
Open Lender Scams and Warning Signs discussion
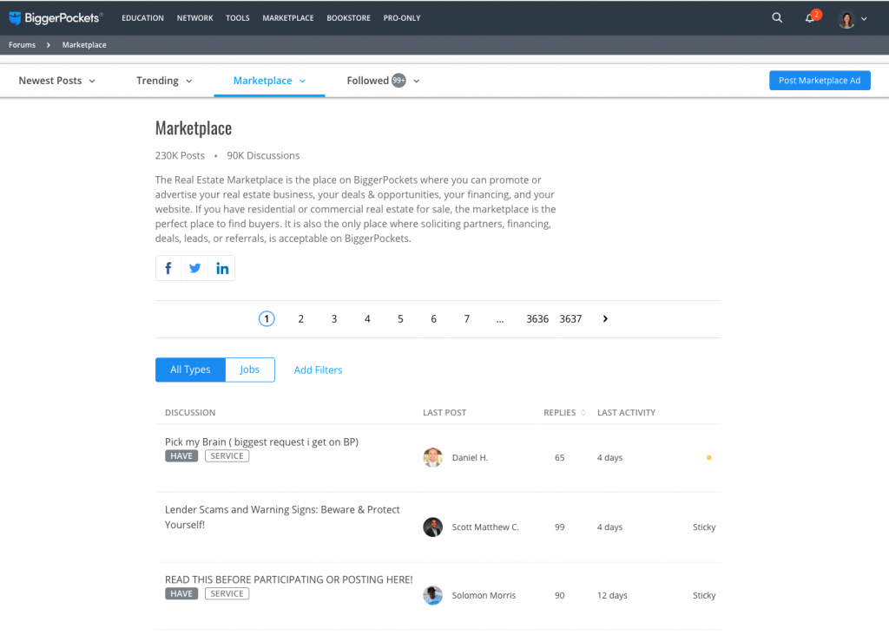282,517
